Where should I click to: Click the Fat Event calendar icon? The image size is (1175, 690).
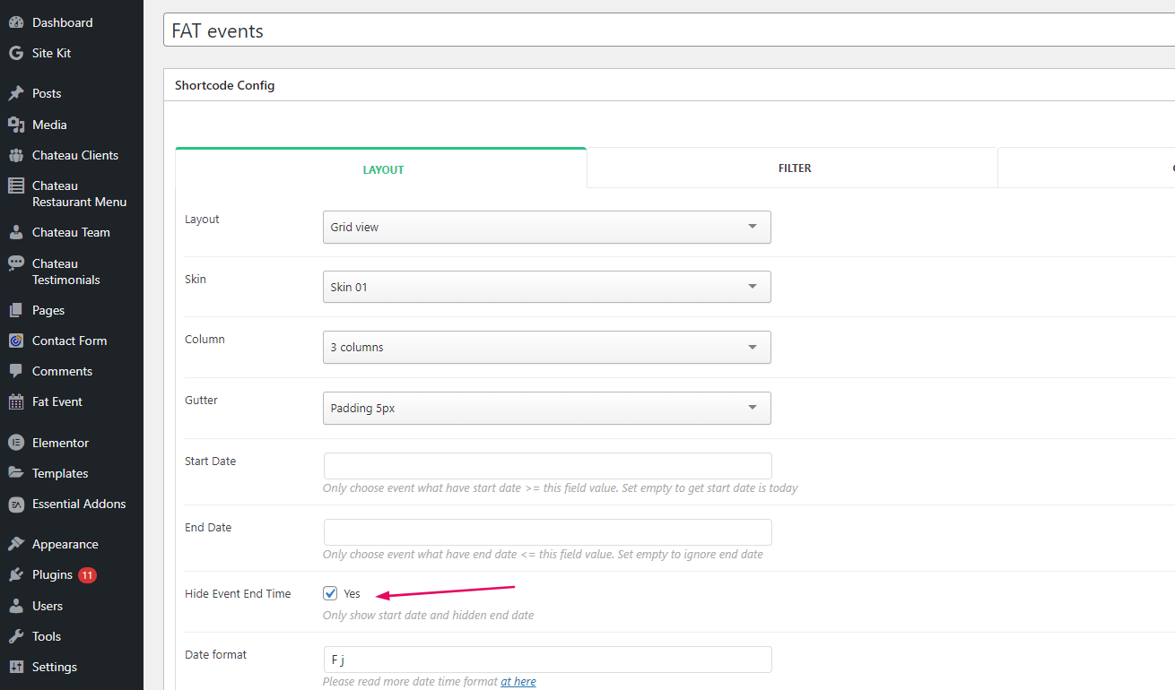(x=16, y=401)
